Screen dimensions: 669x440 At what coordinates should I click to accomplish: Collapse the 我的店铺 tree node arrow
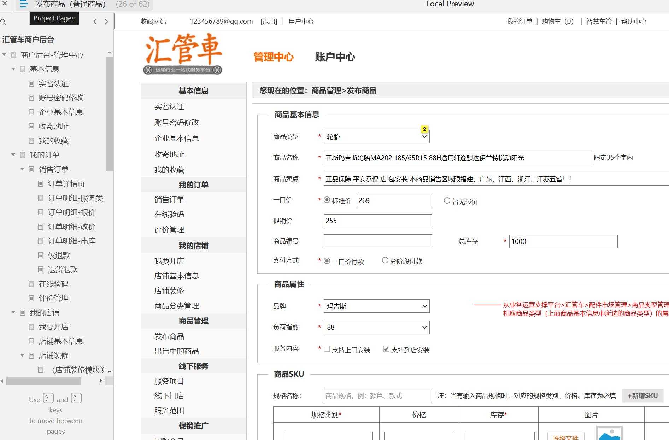click(x=13, y=312)
